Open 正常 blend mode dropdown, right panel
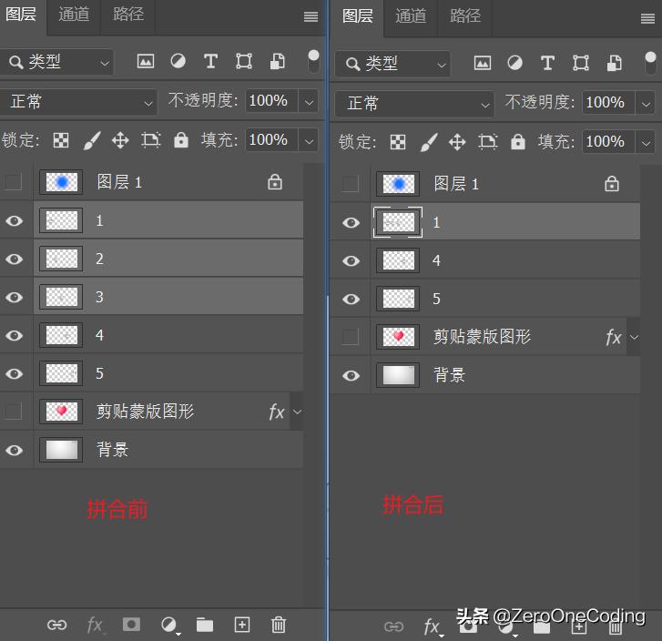The image size is (662, 641). click(414, 104)
